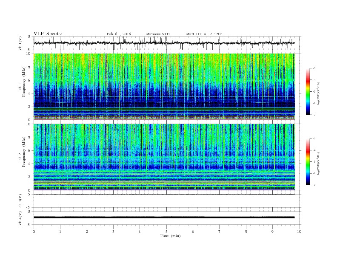Click the x-axis tick label '3'
The height and width of the screenshot is (260, 337).
click(113, 232)
